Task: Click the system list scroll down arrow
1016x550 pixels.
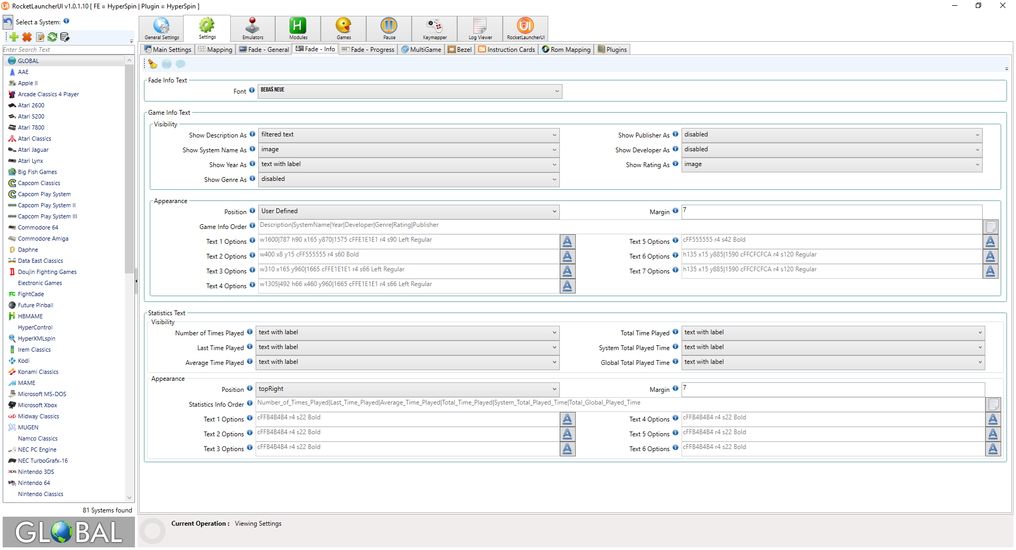Action: (x=129, y=497)
